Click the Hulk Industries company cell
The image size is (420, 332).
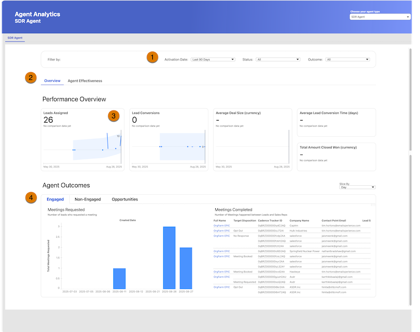[298, 230]
